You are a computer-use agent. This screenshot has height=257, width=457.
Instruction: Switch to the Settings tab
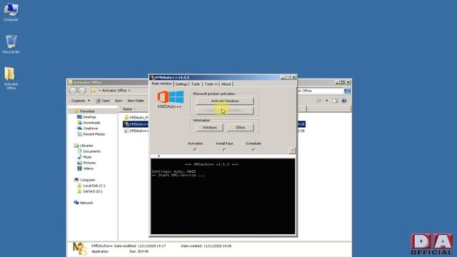[x=181, y=84]
